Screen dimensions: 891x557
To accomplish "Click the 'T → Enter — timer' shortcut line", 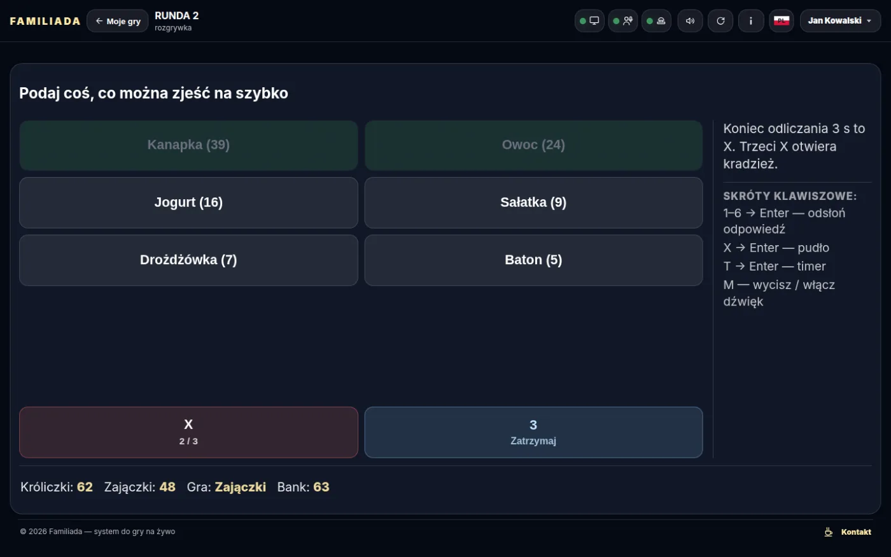I will 775,266.
